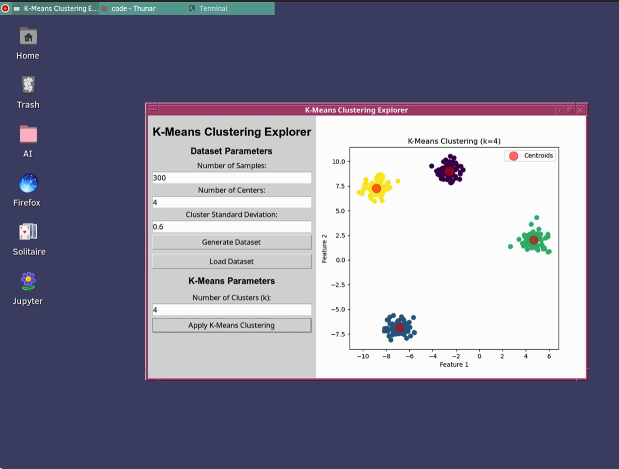This screenshot has width=619, height=469.
Task: Open the Trash desktop icon
Action: tap(28, 86)
